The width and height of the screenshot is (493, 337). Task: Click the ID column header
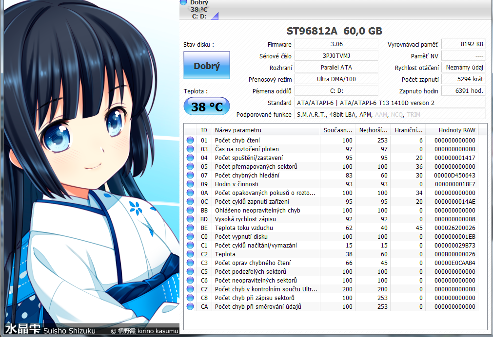click(x=204, y=130)
